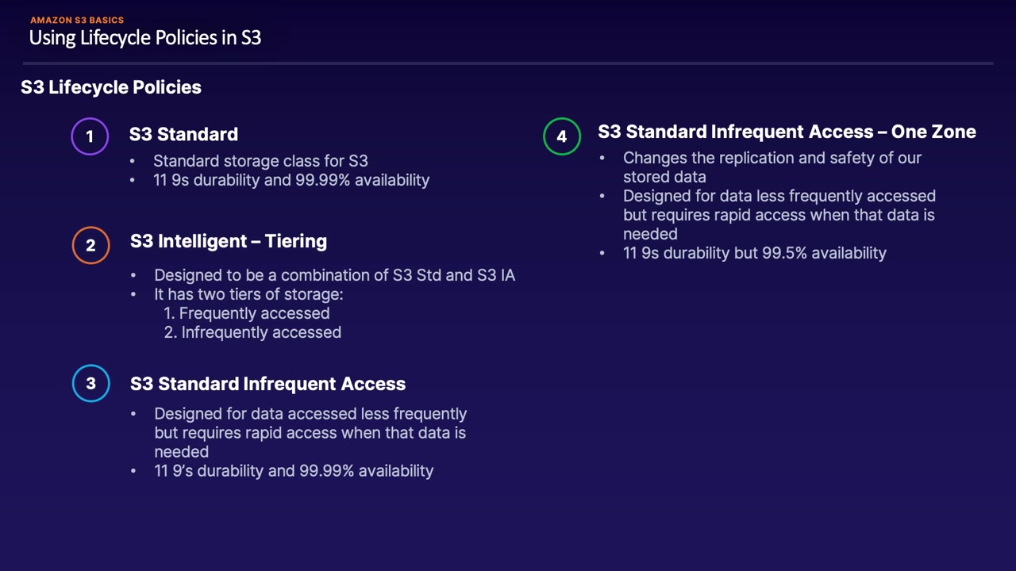The height and width of the screenshot is (571, 1016).
Task: Click the 99.99% availability line under S3 Standard
Action: (291, 180)
